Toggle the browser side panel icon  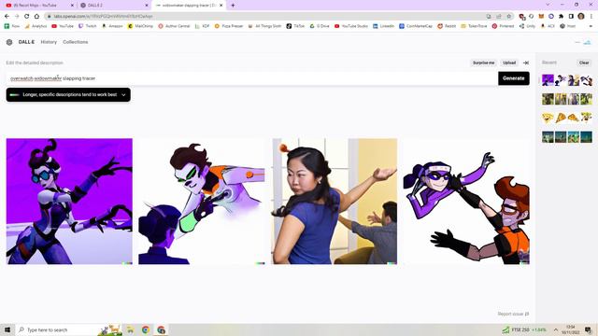click(x=571, y=17)
